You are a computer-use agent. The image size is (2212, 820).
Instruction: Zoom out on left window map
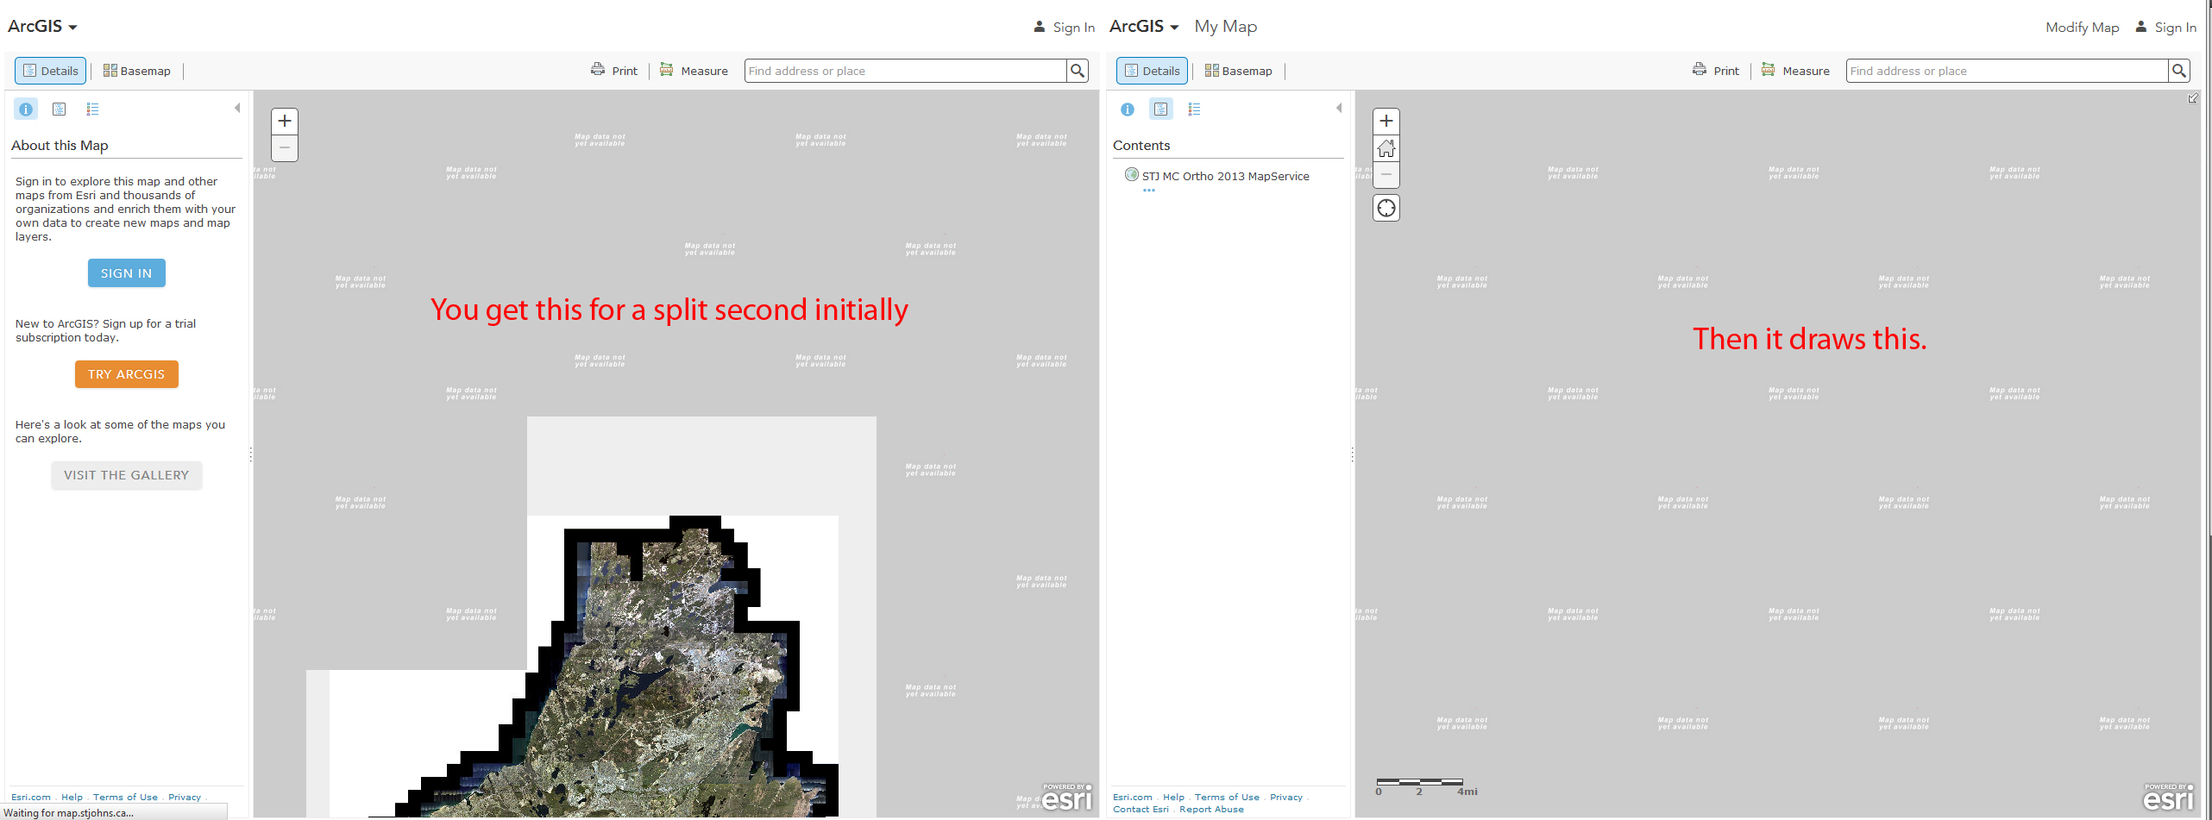(x=285, y=148)
